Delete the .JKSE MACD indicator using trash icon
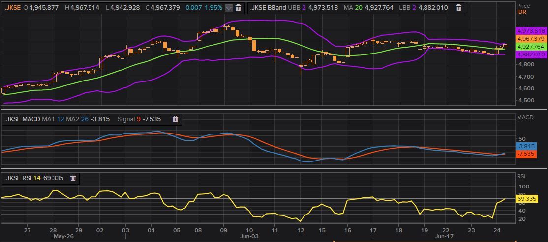This screenshot has width=548, height=242. point(176,119)
